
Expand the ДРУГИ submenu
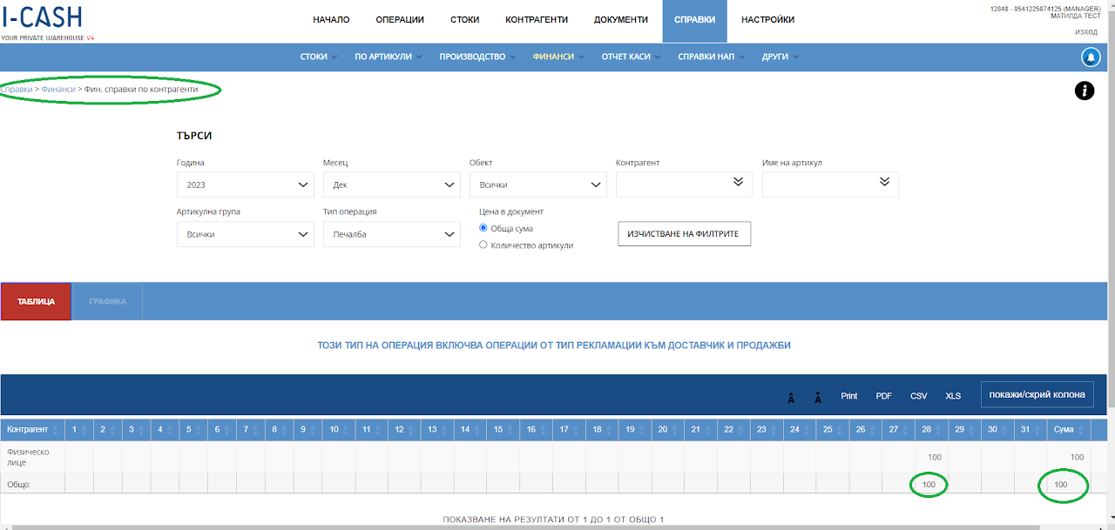click(x=780, y=57)
